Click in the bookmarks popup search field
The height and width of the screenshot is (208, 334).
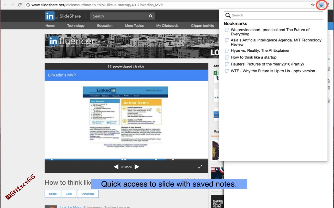[x=273, y=15]
